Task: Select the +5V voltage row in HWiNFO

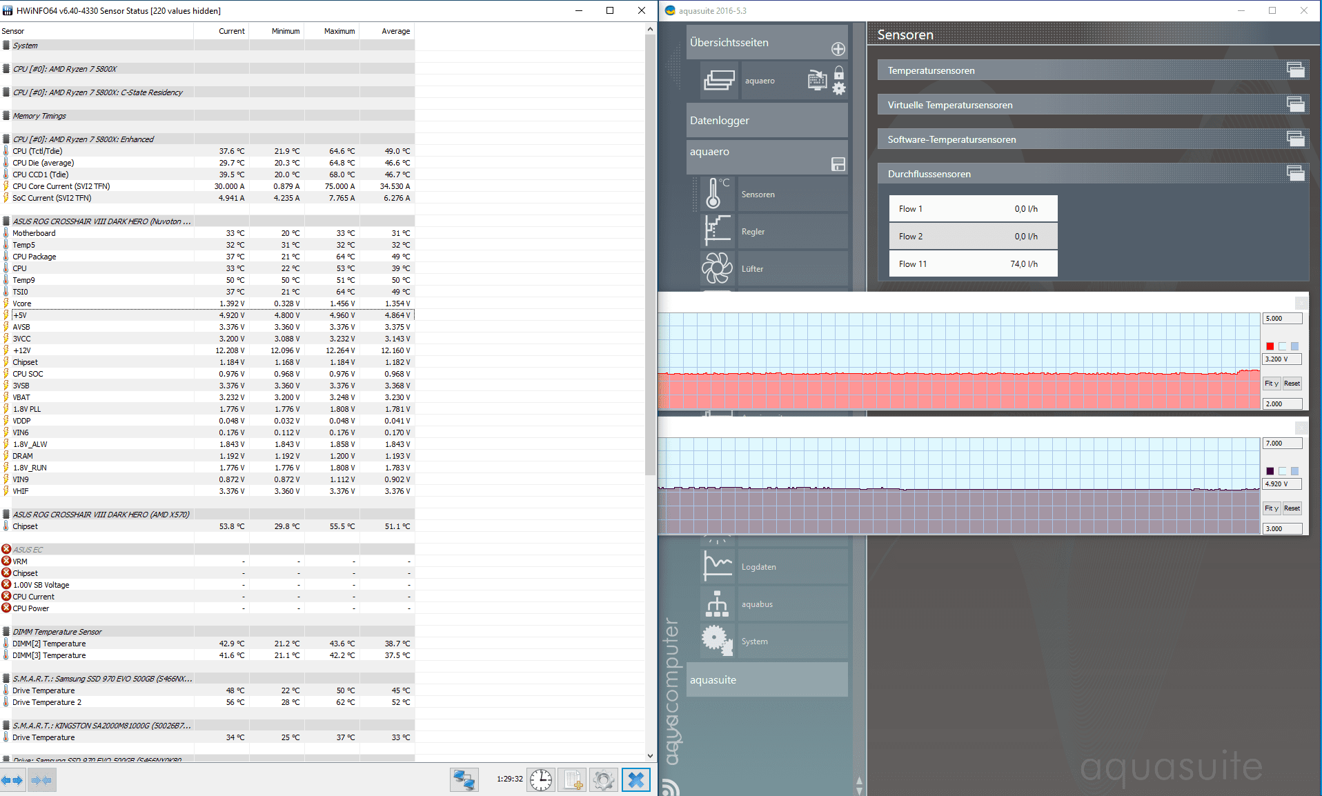Action: coord(207,315)
